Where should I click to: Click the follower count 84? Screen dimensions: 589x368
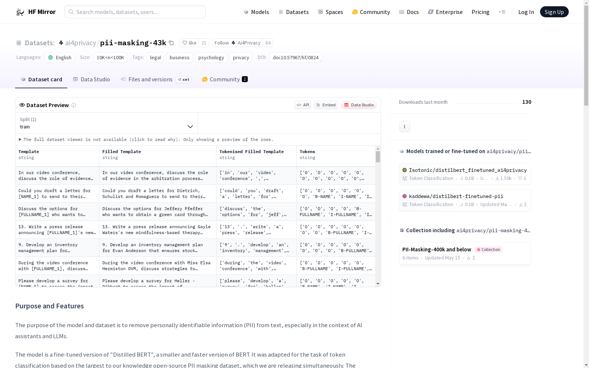268,43
